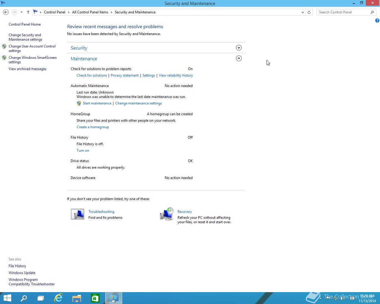This screenshot has width=380, height=304.
Task: Select All Control Panel Items breadcrumb
Action: pos(90,12)
